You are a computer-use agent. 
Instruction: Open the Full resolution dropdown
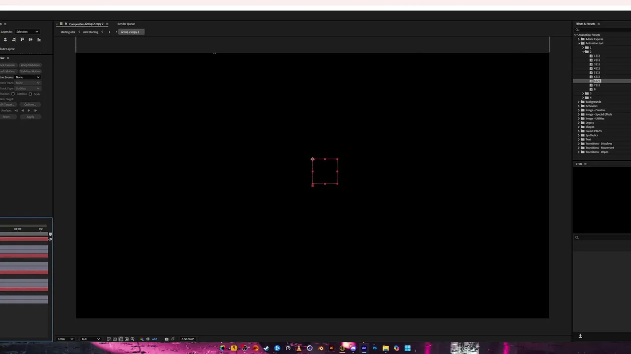[91, 339]
